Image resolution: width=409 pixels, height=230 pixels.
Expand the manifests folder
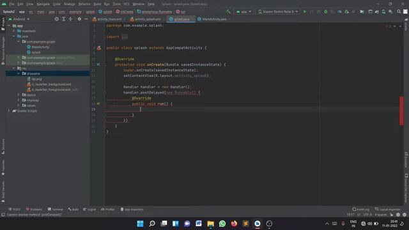14,31
